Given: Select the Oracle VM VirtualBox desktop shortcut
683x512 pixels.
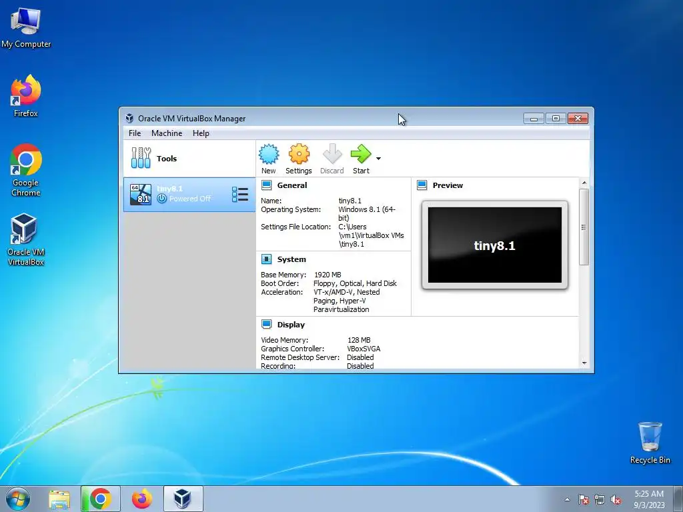Looking at the screenshot, I should (26, 239).
